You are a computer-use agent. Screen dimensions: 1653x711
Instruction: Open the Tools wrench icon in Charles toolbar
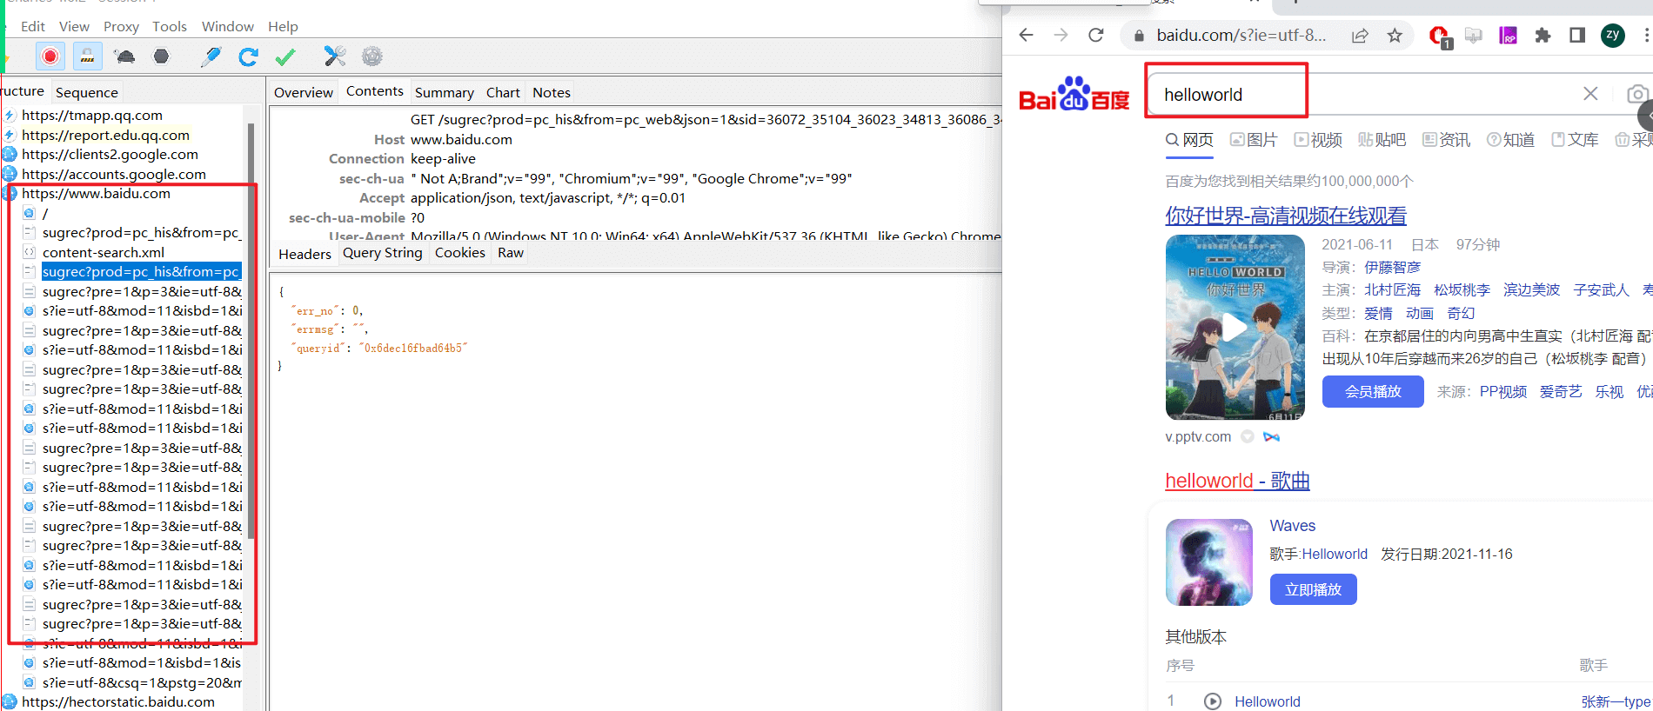point(335,56)
